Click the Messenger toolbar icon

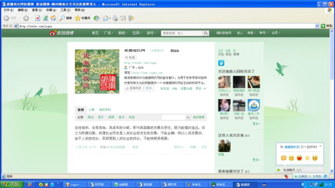coord(131,18)
